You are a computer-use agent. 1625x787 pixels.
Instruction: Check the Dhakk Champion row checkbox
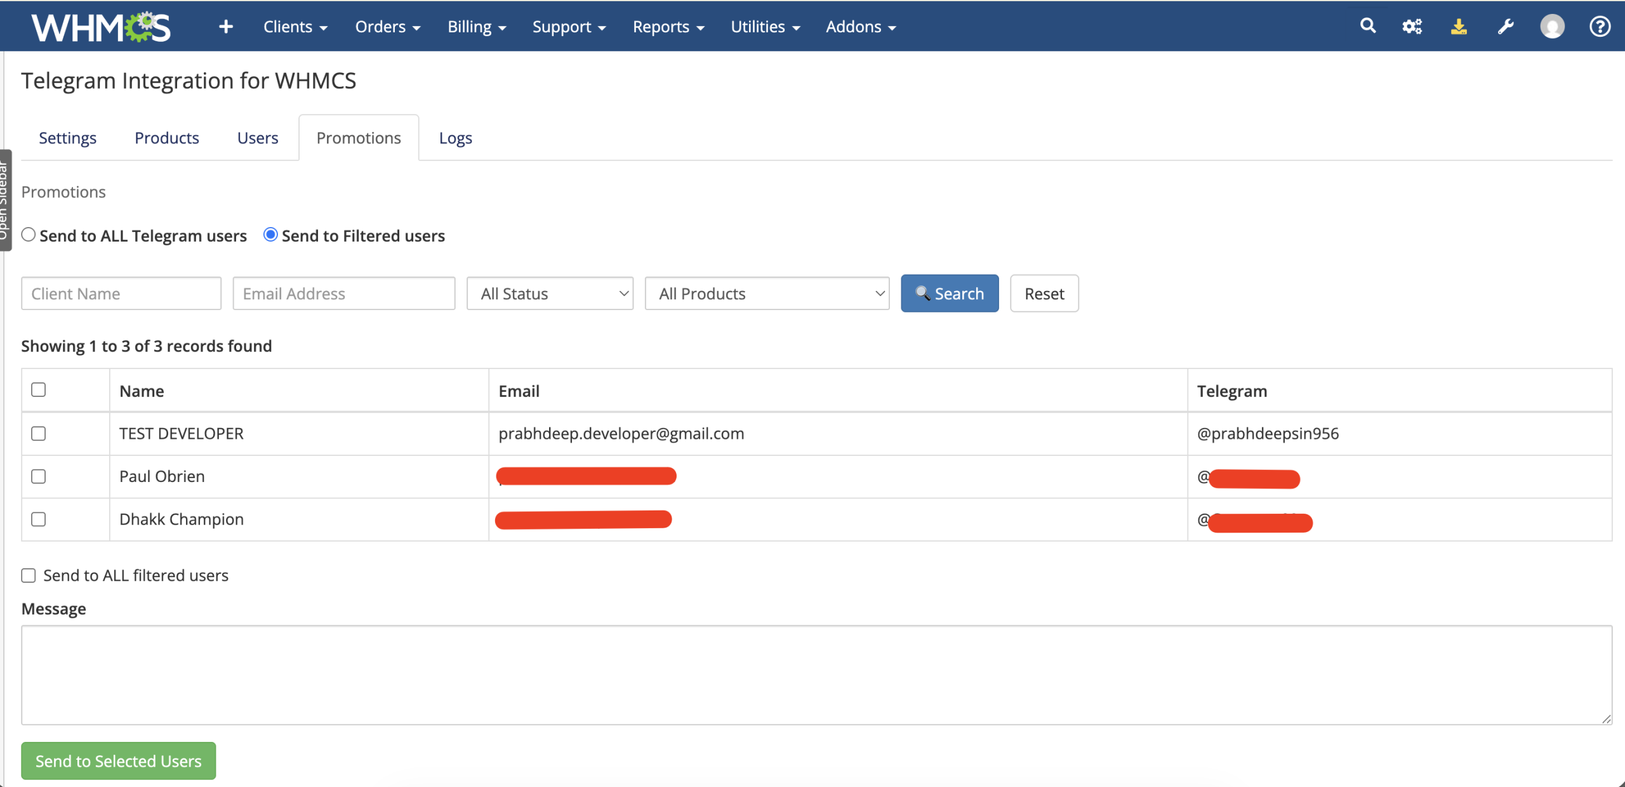click(39, 519)
